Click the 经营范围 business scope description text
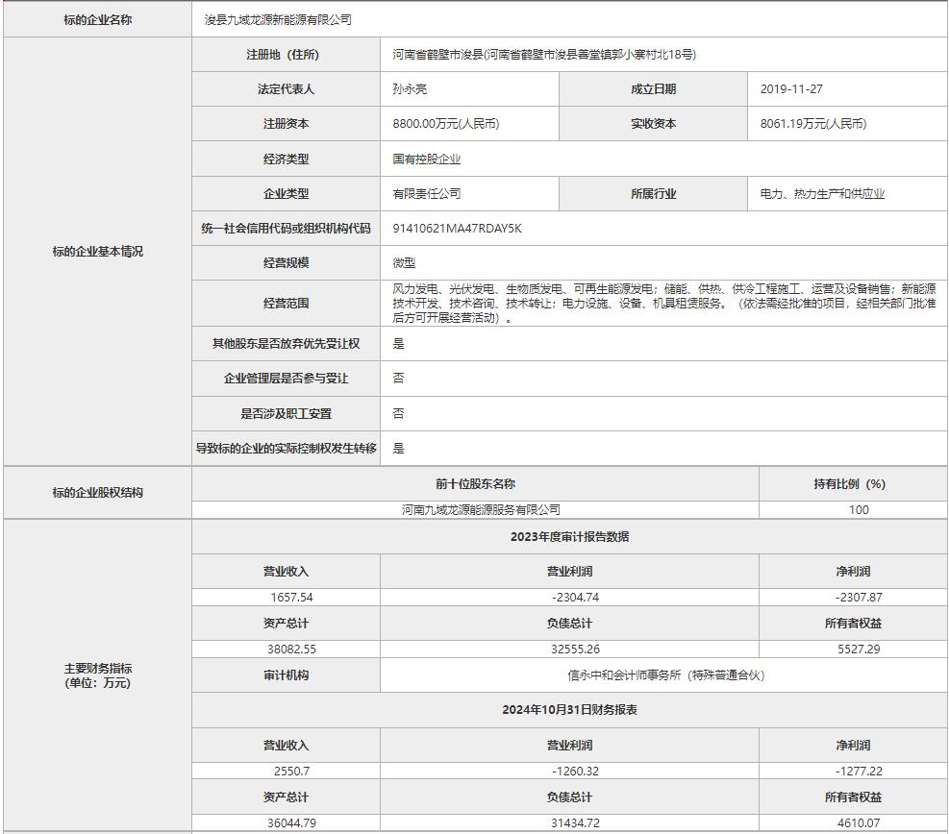 [663, 303]
